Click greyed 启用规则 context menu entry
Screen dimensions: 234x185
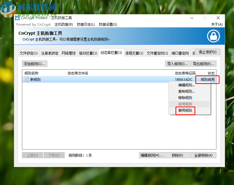pos(189,104)
